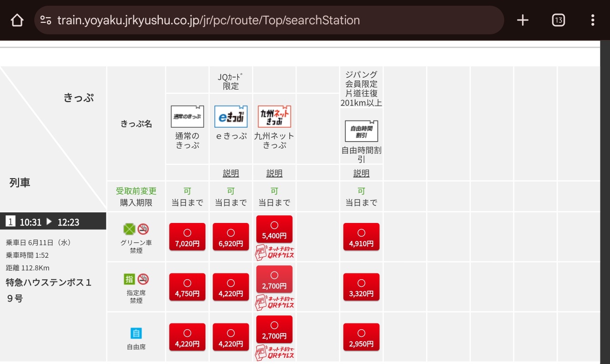
Task: Click the eきっぷ ticket logo
Action: point(231,117)
